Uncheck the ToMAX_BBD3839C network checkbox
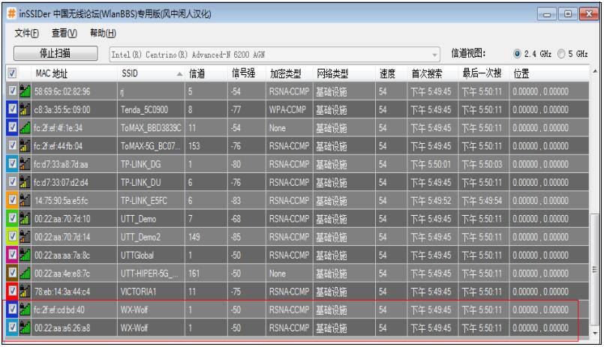Viewport: 604px width, 347px height. click(12, 127)
